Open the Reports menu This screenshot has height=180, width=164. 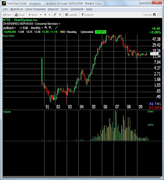pos(53,9)
